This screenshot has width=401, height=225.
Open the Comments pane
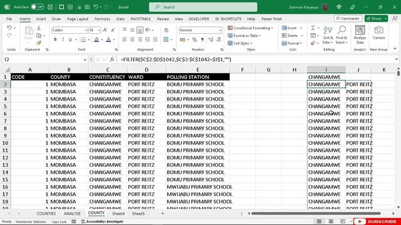(x=348, y=19)
